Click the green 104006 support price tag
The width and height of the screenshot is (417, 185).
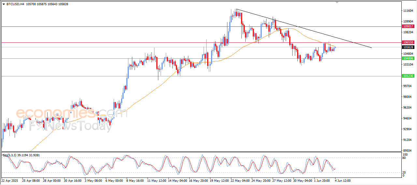(x=408, y=58)
